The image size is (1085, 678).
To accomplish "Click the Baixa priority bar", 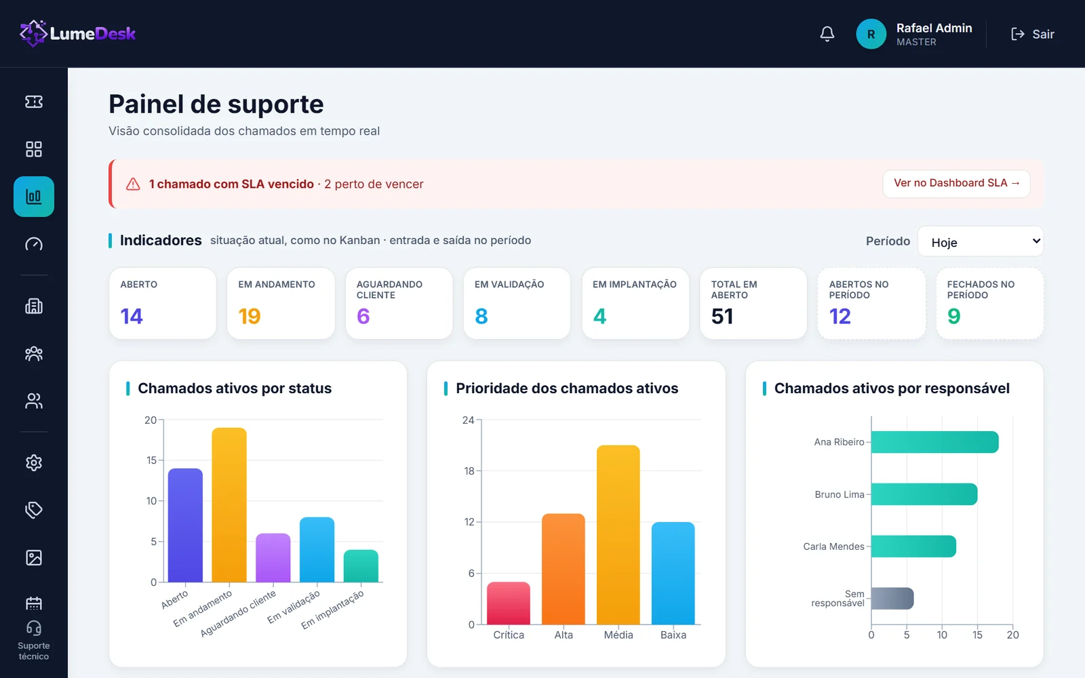I will tap(673, 573).
